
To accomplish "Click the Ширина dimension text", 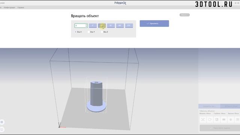I will coord(205,114).
